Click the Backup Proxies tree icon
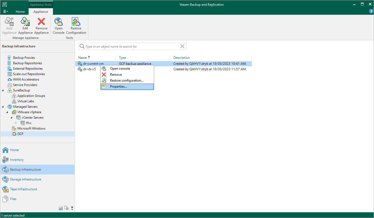This screenshot has width=374, height=218. pyautogui.click(x=10, y=58)
